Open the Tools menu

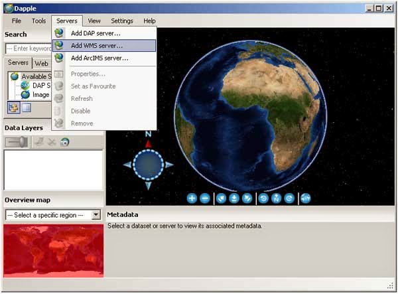tap(39, 21)
